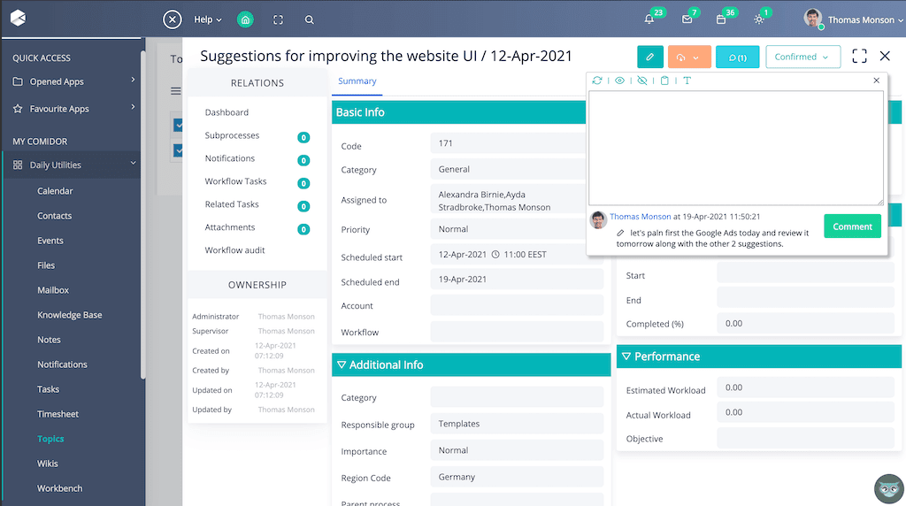
Task: Open the notifications bell icon
Action: coord(649,19)
